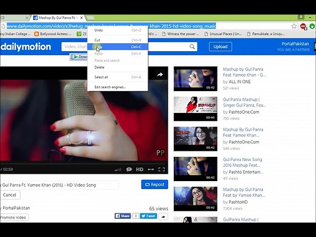The height and width of the screenshot is (237, 316).
Task: Click the video player frame
Action: click(x=84, y=120)
